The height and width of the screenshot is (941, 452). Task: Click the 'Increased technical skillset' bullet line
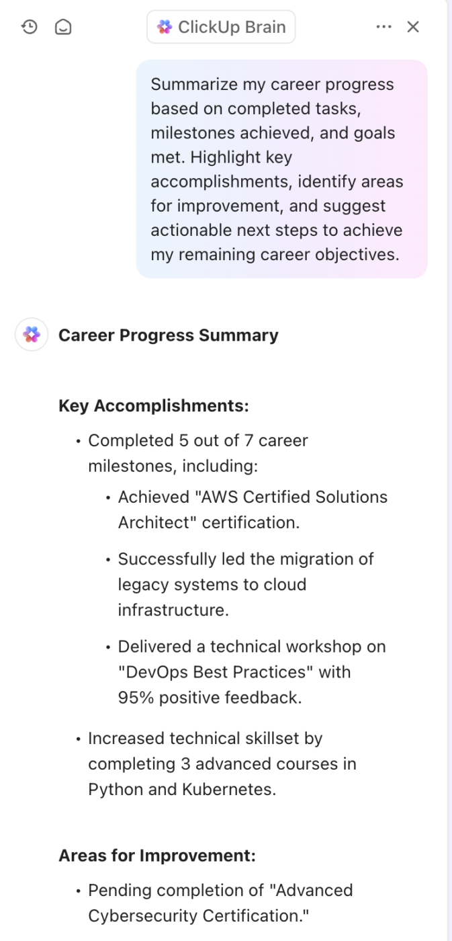(206, 739)
